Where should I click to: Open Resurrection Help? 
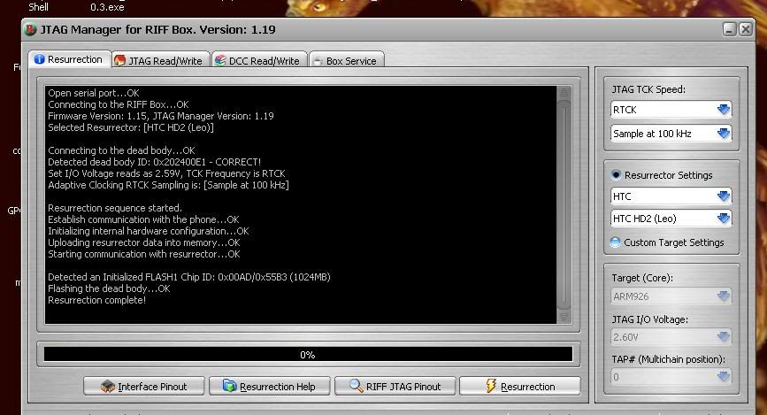coord(270,386)
